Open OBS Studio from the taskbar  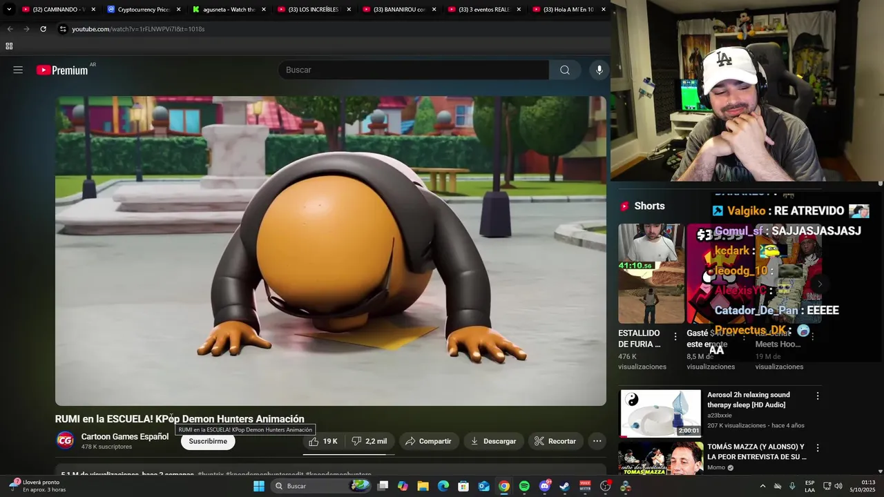[606, 486]
